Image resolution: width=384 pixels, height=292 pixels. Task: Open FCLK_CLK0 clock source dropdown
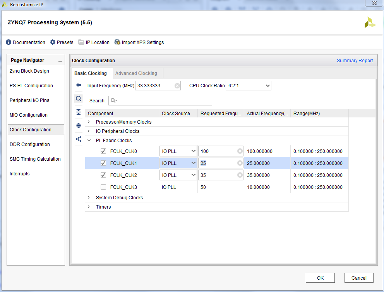click(178, 151)
